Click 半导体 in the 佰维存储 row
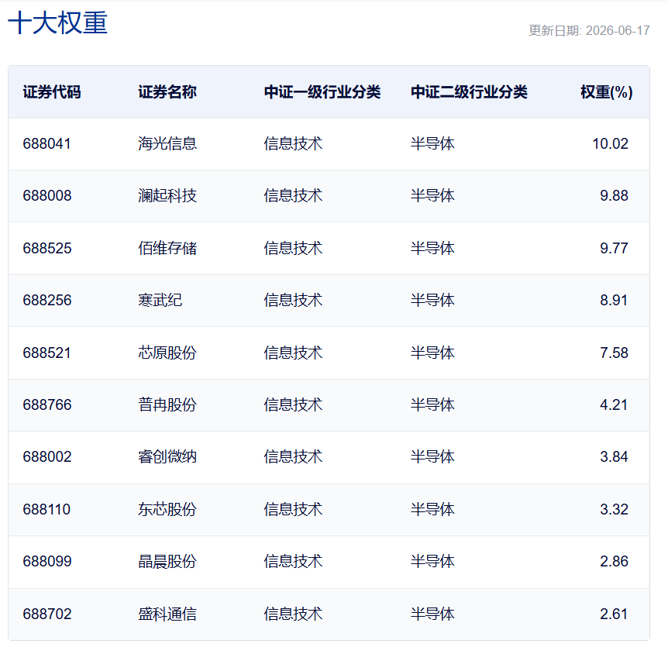Viewport: 668px width, 647px height. pyautogui.click(x=432, y=248)
